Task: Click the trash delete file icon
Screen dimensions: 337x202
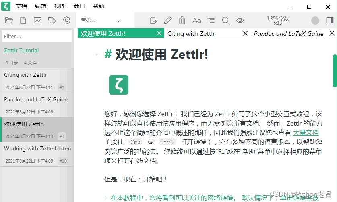Action: coord(182,21)
